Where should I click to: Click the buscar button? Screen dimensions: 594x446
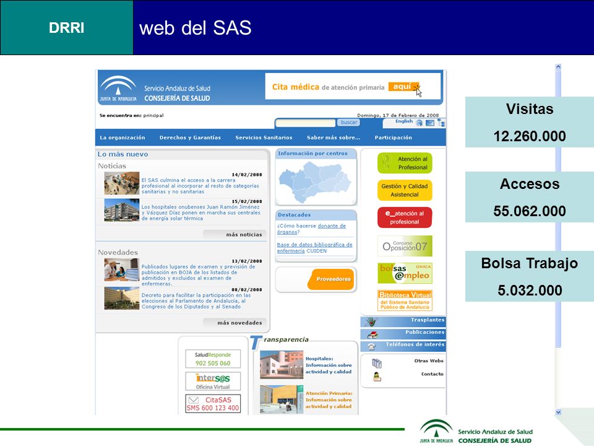(348, 123)
